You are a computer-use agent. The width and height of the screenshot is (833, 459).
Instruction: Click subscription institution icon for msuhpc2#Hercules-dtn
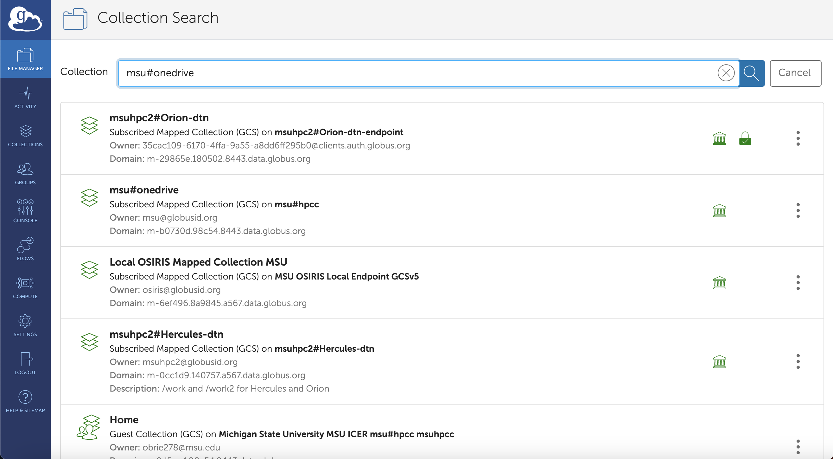click(x=719, y=362)
